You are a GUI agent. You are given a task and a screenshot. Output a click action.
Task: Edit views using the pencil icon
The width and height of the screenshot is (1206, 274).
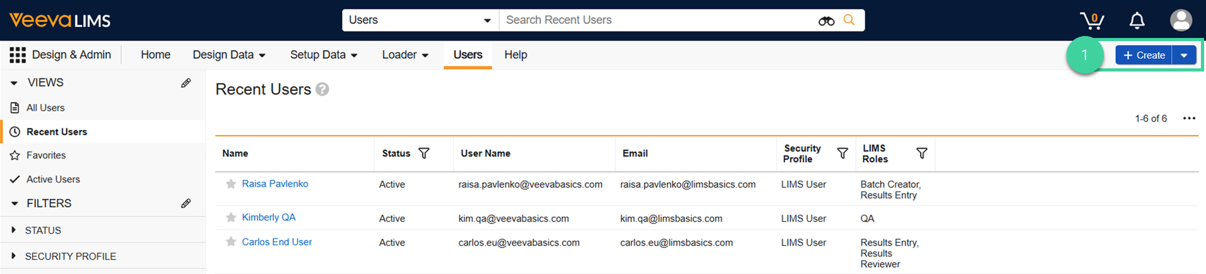[186, 83]
